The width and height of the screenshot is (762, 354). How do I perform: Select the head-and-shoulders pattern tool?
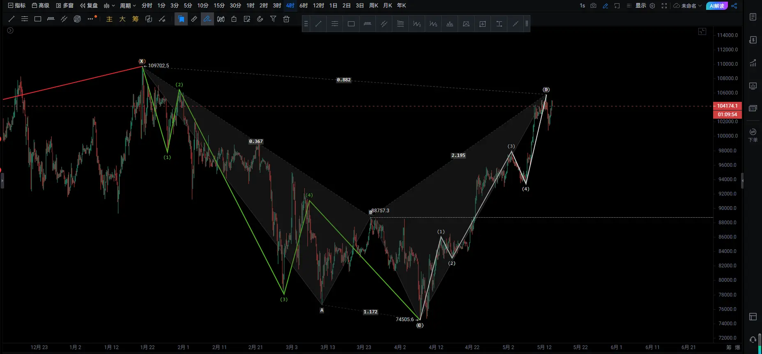tap(450, 24)
